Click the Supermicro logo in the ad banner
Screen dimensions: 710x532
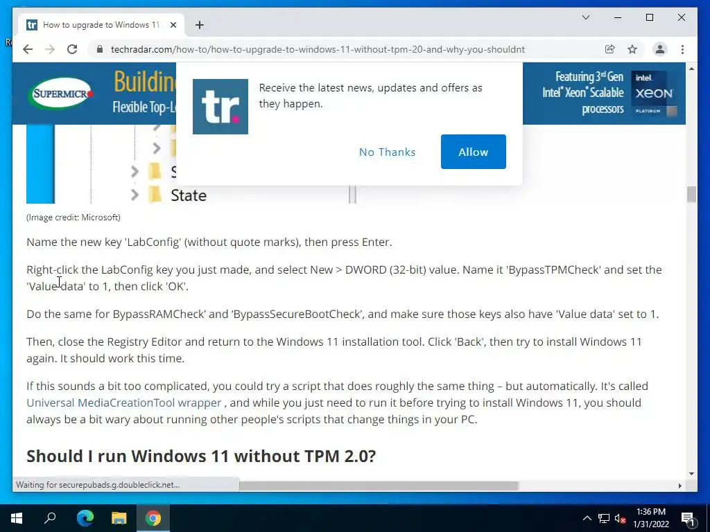pos(60,94)
